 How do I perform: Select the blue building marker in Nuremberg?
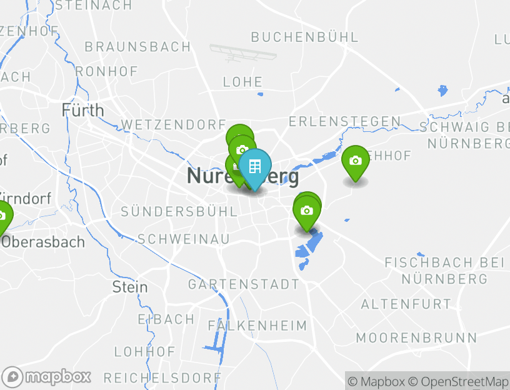254,166
